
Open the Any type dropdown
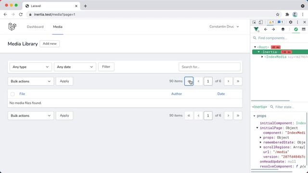pos(30,67)
